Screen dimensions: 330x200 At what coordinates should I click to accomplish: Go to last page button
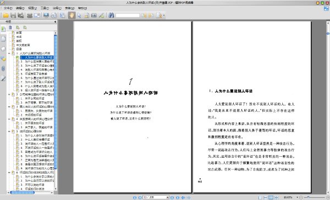pyautogui.click(x=178, y=197)
